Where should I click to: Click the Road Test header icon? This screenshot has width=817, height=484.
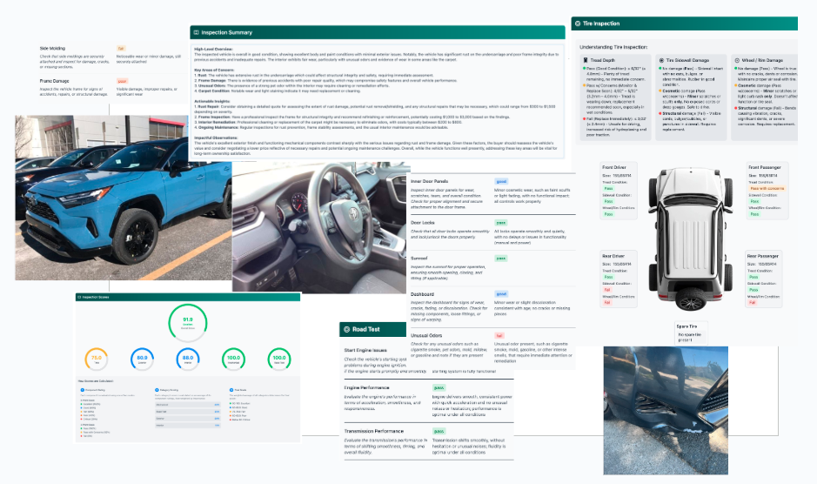[x=346, y=329]
